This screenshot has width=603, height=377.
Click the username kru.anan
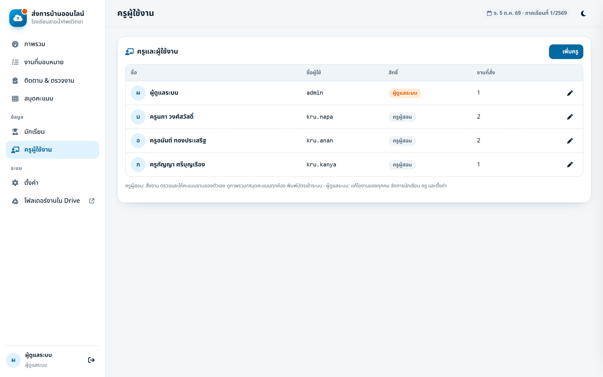(320, 140)
